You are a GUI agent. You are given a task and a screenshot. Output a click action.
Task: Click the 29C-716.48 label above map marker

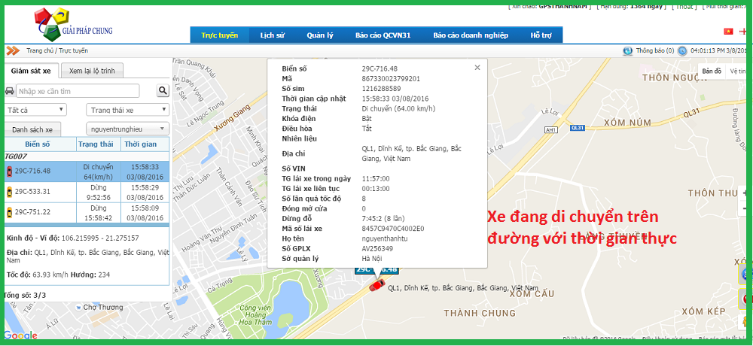[376, 270]
